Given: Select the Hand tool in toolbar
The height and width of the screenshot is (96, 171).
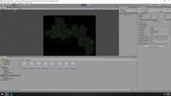Looking at the screenshot, I should 2,5.
